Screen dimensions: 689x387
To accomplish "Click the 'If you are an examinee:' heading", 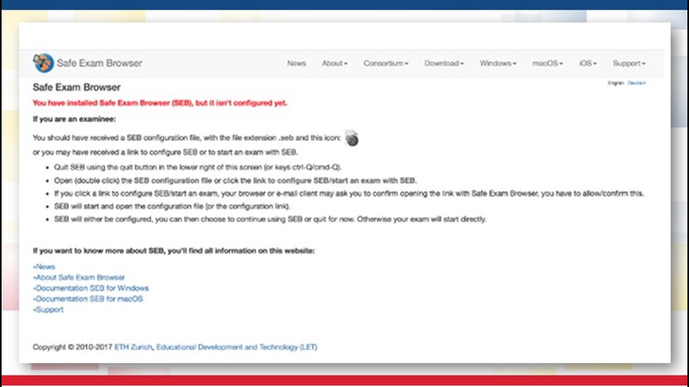I will click(74, 119).
